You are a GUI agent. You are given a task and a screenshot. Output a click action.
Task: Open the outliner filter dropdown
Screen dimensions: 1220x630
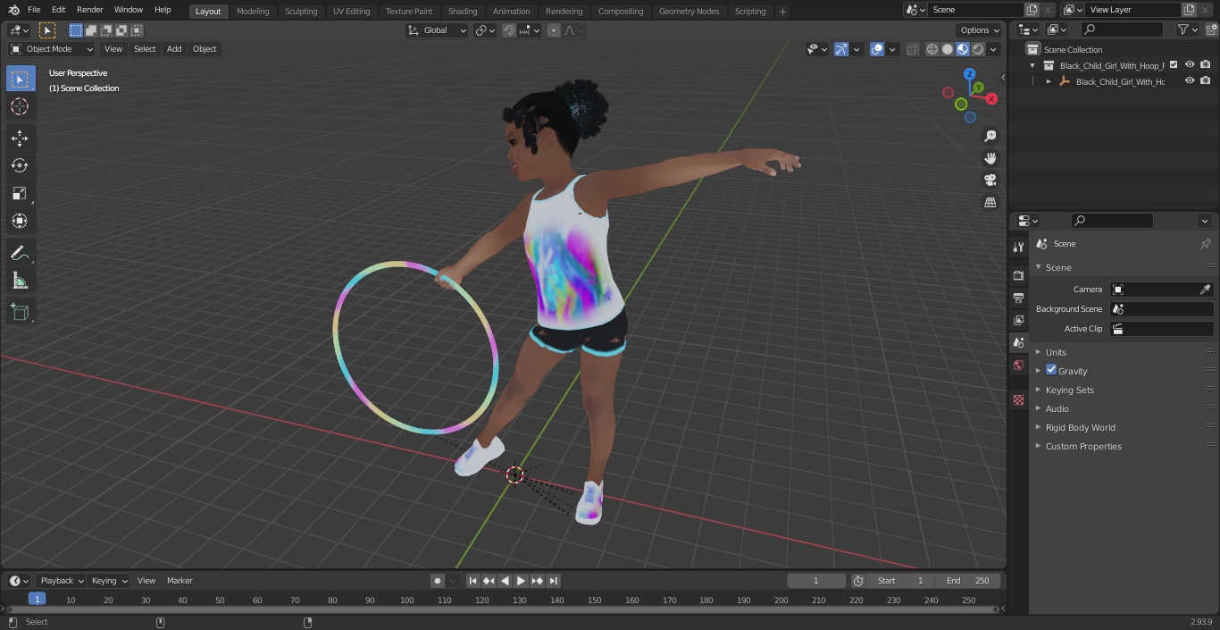1188,29
